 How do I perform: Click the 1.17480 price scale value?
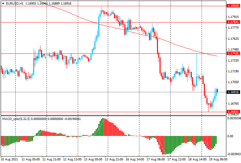click(234, 50)
